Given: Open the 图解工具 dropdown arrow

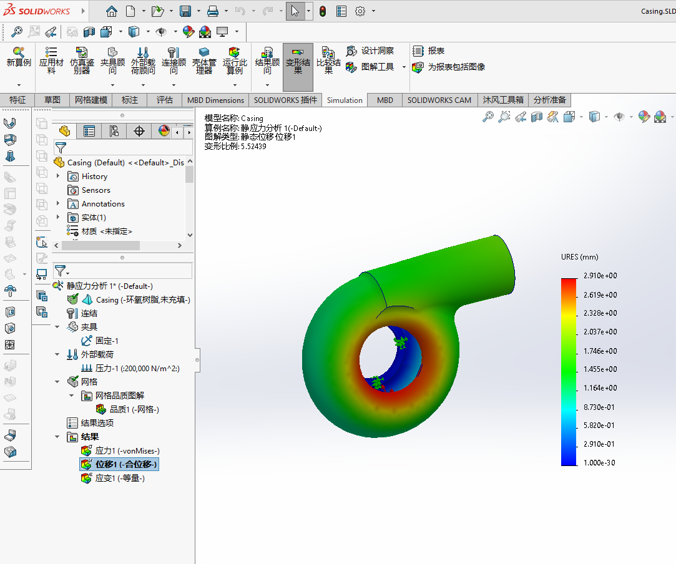Looking at the screenshot, I should [x=404, y=67].
